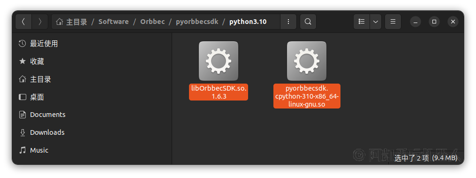The image size is (476, 178).
Task: Go back with the left arrow button
Action: [23, 22]
